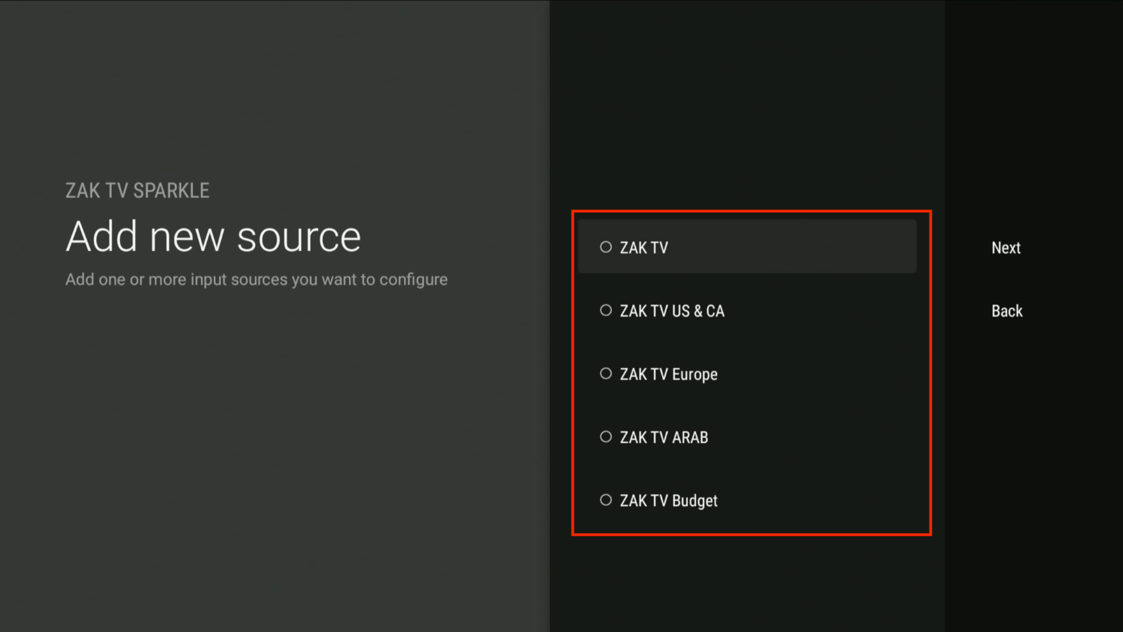Pick the ZAK TV Budget radio circle
1123x632 pixels.
(606, 500)
